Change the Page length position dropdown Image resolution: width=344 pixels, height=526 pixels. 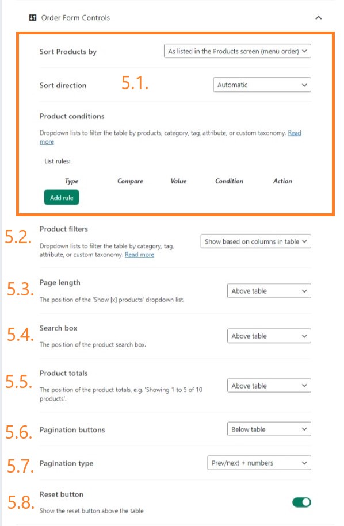(269, 291)
